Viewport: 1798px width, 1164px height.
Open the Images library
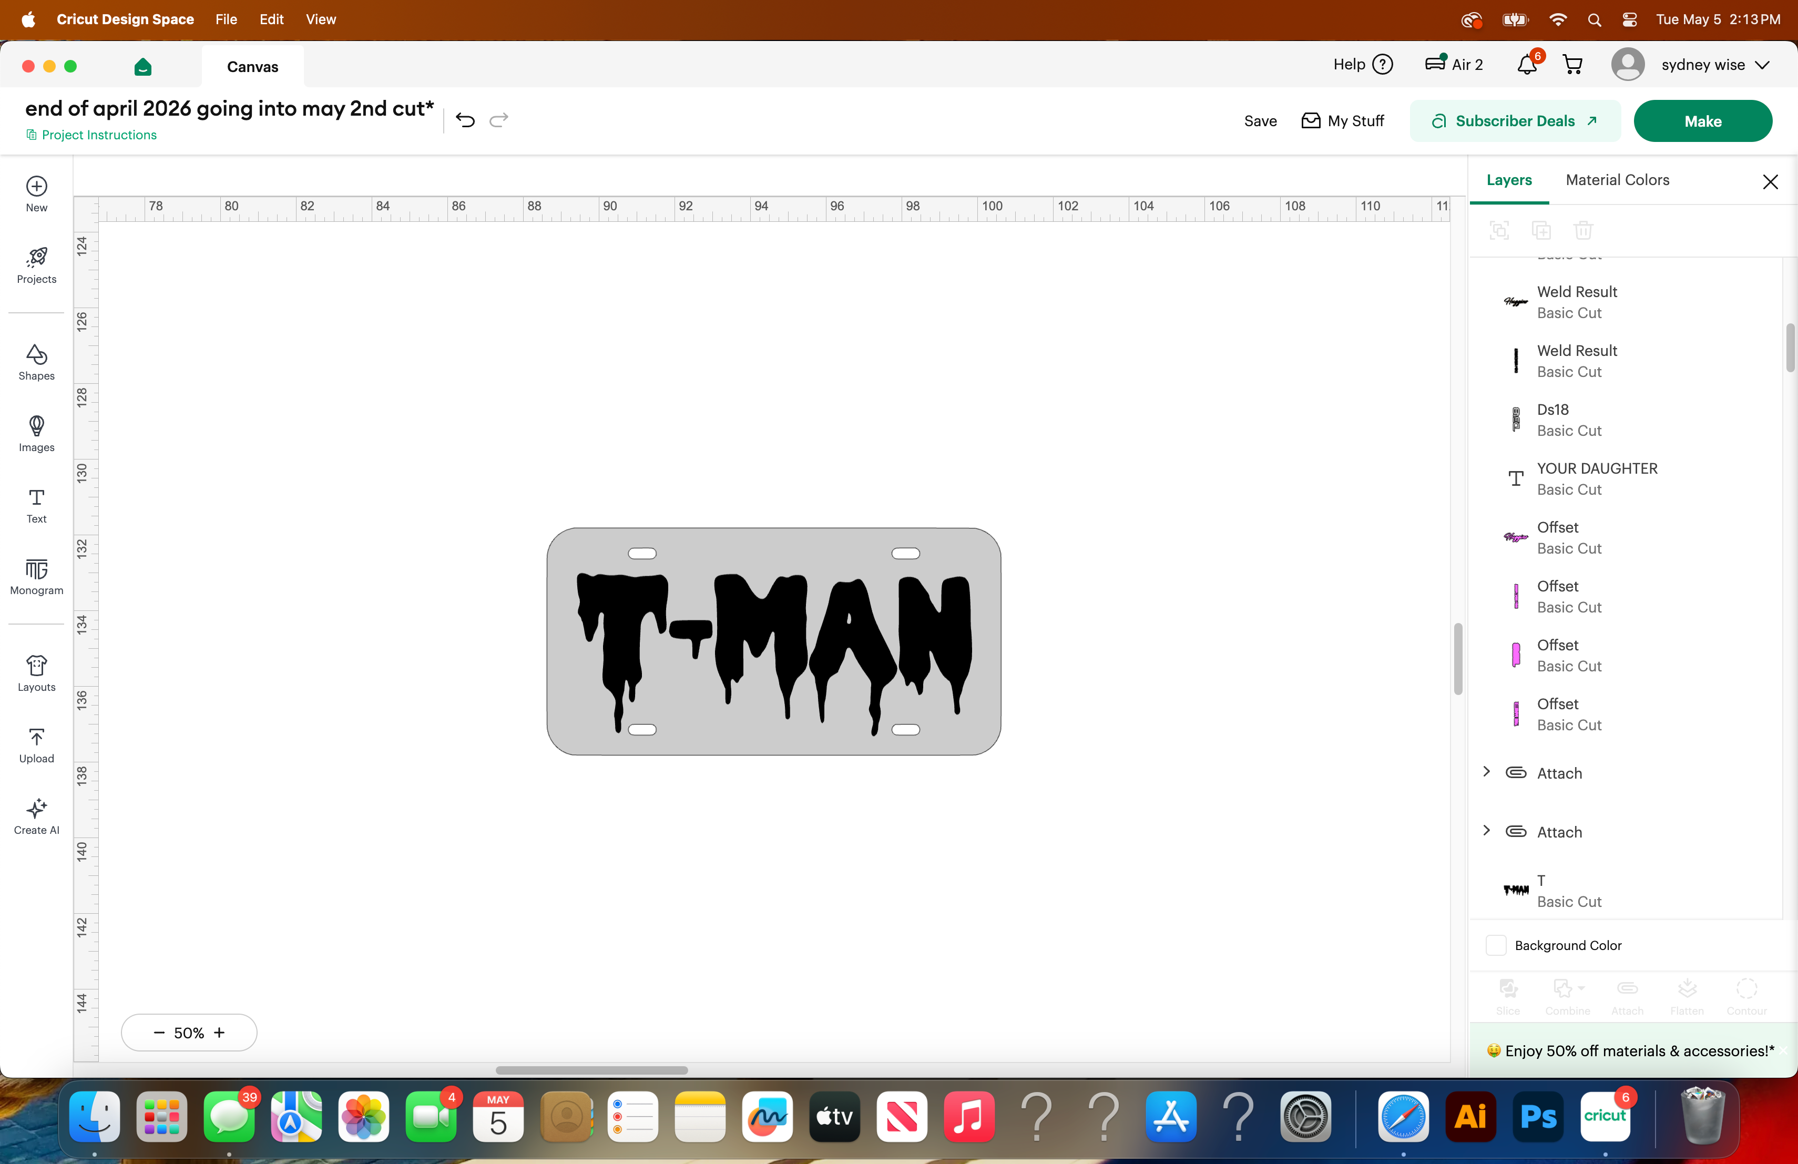(36, 434)
